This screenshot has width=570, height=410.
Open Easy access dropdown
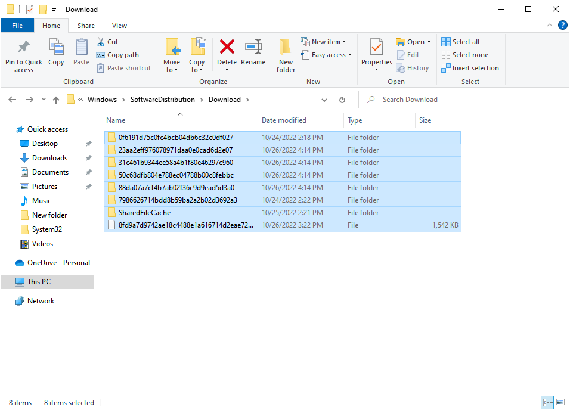click(x=326, y=55)
